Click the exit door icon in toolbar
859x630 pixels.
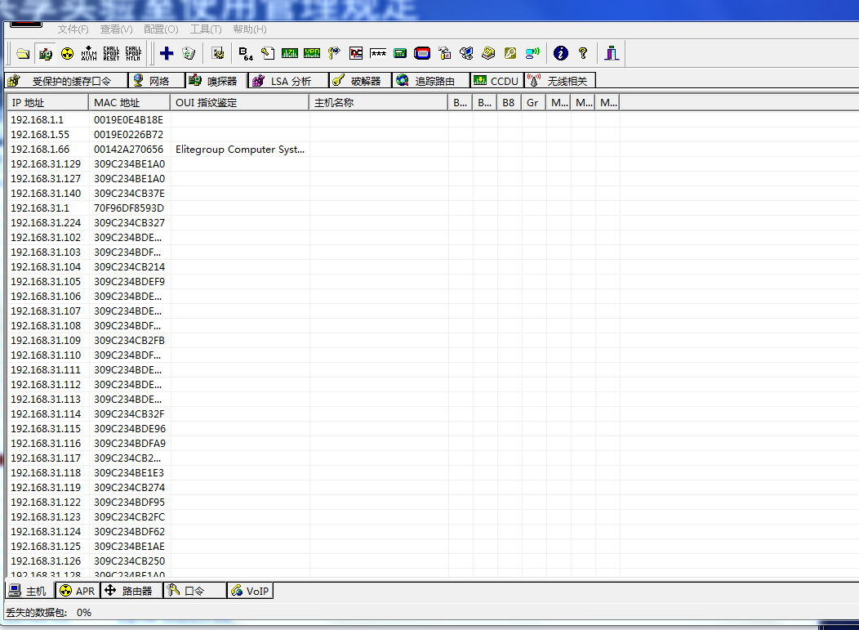(x=612, y=54)
